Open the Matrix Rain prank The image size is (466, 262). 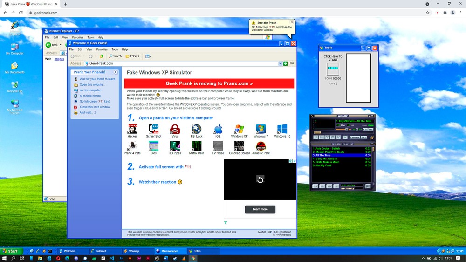197,148
